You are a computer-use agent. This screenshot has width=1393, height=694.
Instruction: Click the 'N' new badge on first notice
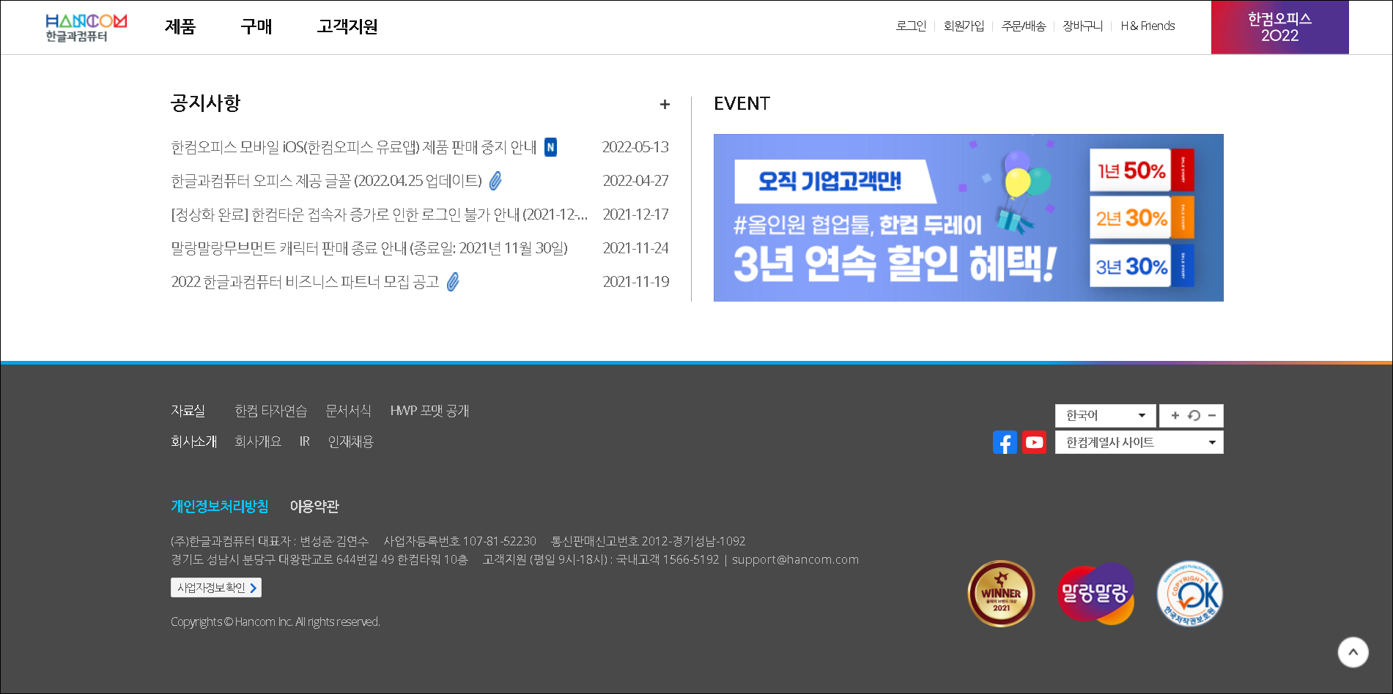click(x=550, y=147)
